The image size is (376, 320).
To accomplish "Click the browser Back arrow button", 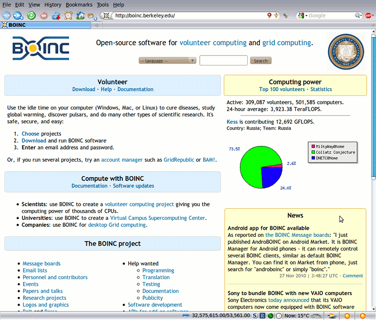I will click(x=7, y=16).
